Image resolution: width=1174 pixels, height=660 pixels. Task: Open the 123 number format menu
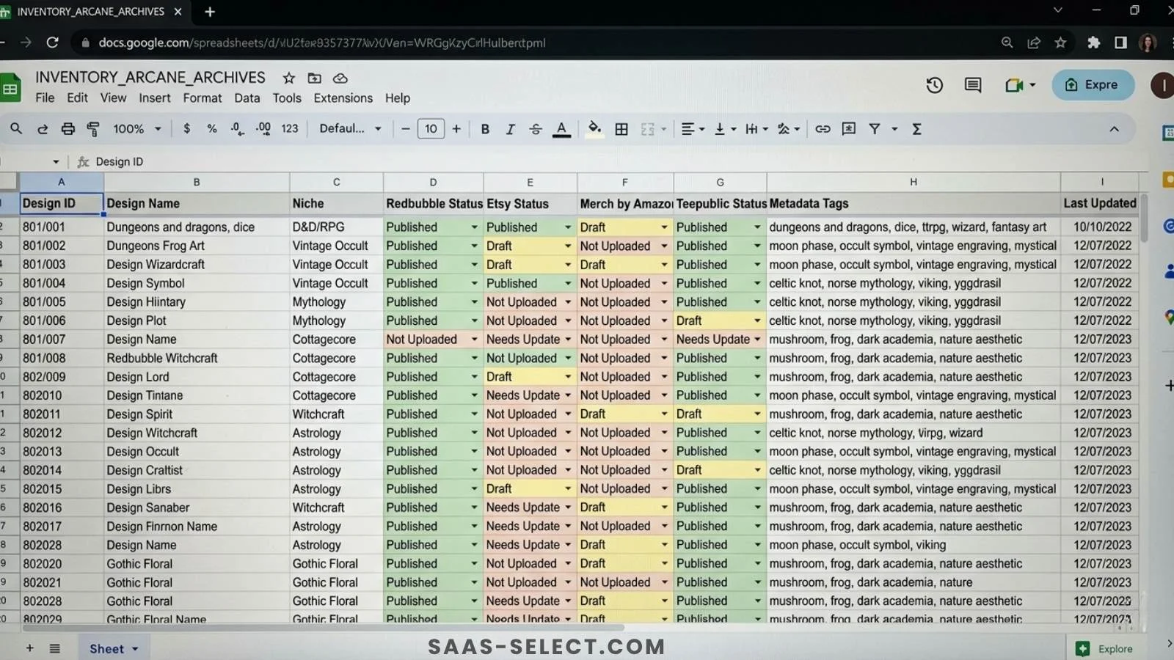tap(290, 129)
